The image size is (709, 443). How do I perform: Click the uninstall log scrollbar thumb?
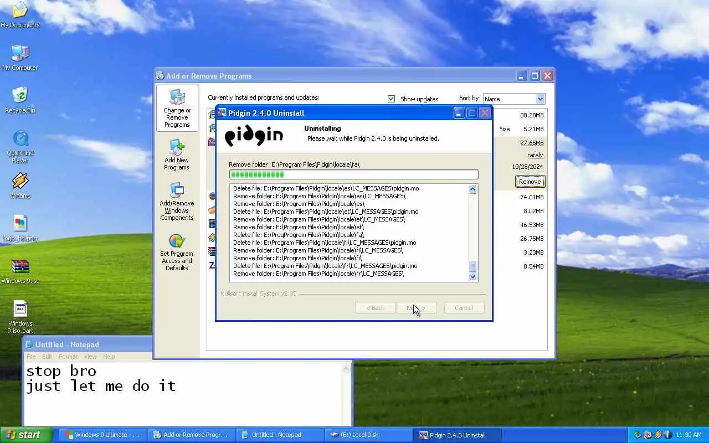tap(472, 266)
